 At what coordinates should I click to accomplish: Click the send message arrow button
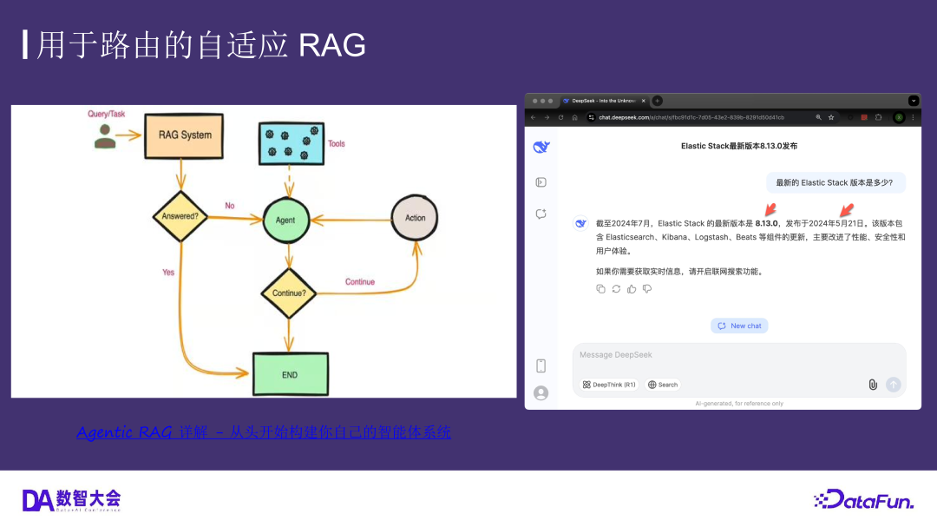894,385
